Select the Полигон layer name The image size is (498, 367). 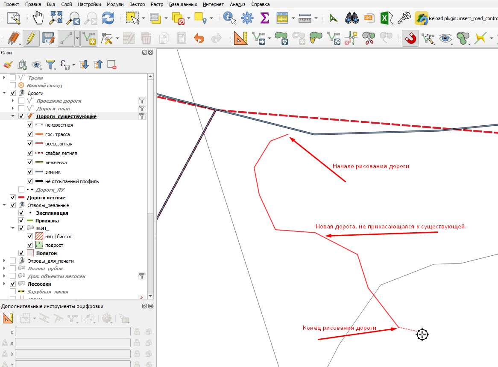(47, 253)
